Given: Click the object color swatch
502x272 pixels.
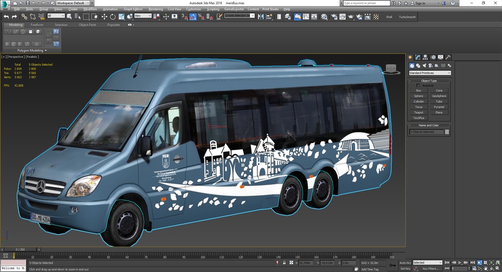Looking at the screenshot, I should click(447, 132).
